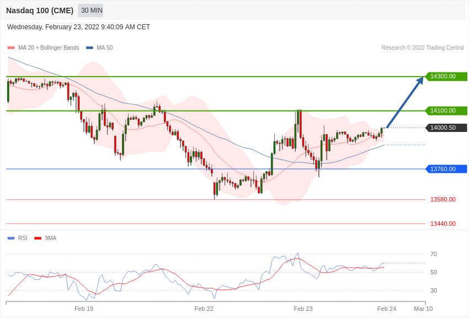
Task: Click the 30 MIN timeframe button
Action: pyautogui.click(x=90, y=10)
